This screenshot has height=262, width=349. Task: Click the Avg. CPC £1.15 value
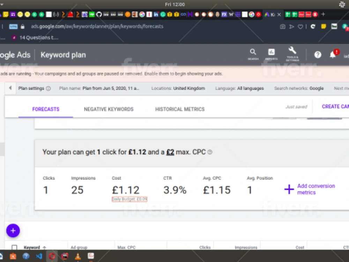click(x=217, y=190)
